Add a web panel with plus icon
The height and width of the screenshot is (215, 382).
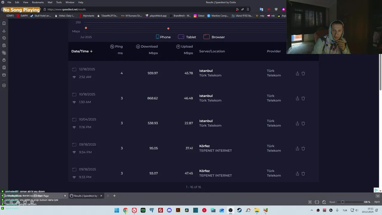pos(4,85)
